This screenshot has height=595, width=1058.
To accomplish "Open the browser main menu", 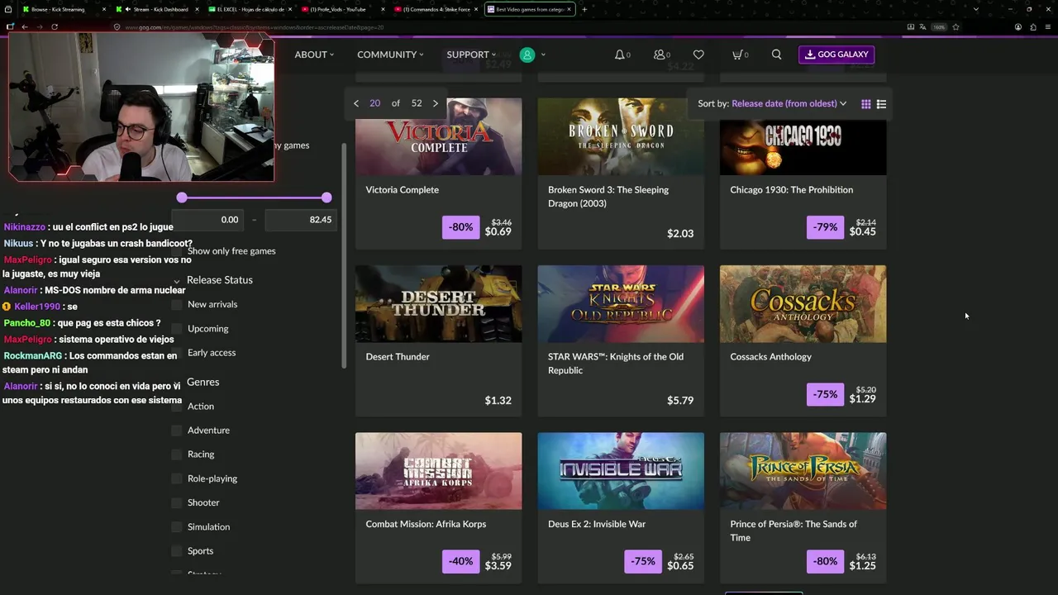I will [1047, 26].
